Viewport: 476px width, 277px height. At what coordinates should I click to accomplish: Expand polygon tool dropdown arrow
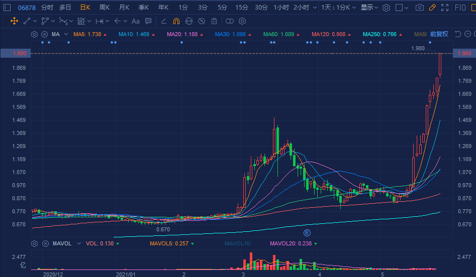pyautogui.click(x=53, y=21)
